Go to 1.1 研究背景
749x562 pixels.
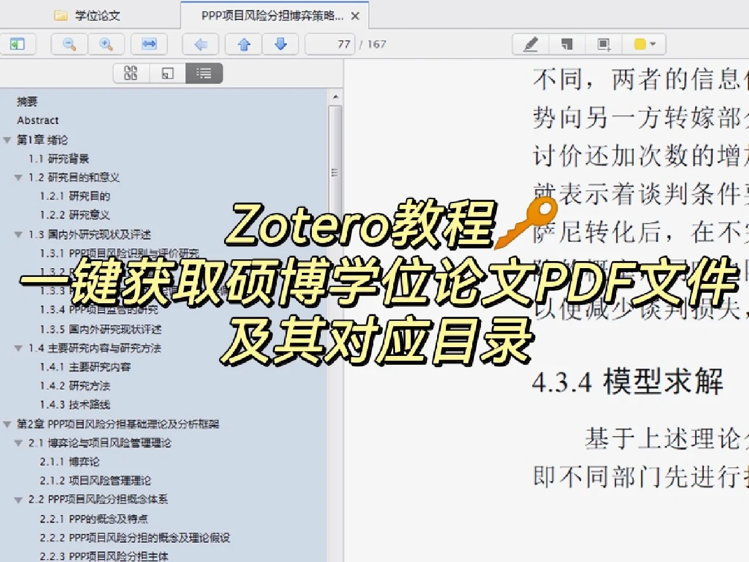(59, 159)
